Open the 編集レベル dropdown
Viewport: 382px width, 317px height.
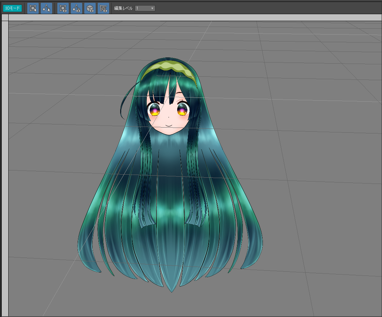click(145, 8)
